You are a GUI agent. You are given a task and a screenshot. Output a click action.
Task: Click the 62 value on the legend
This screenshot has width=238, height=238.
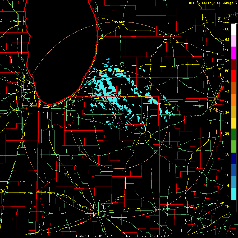point(227,39)
